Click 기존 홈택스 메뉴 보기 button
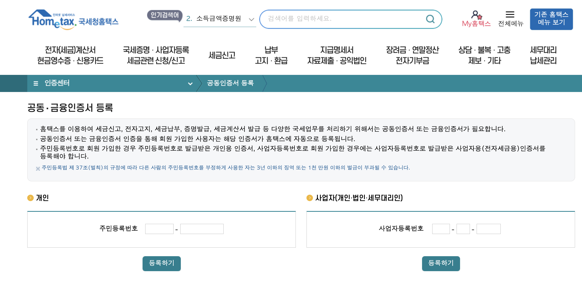 click(x=551, y=19)
